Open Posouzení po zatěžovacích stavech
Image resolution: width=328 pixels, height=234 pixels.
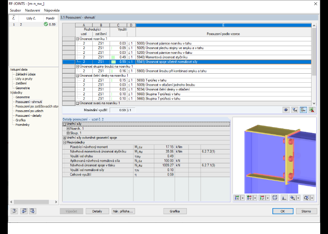[x=37, y=106]
